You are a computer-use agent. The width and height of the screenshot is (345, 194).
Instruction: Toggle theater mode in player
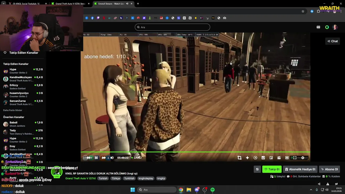[x=287, y=158]
